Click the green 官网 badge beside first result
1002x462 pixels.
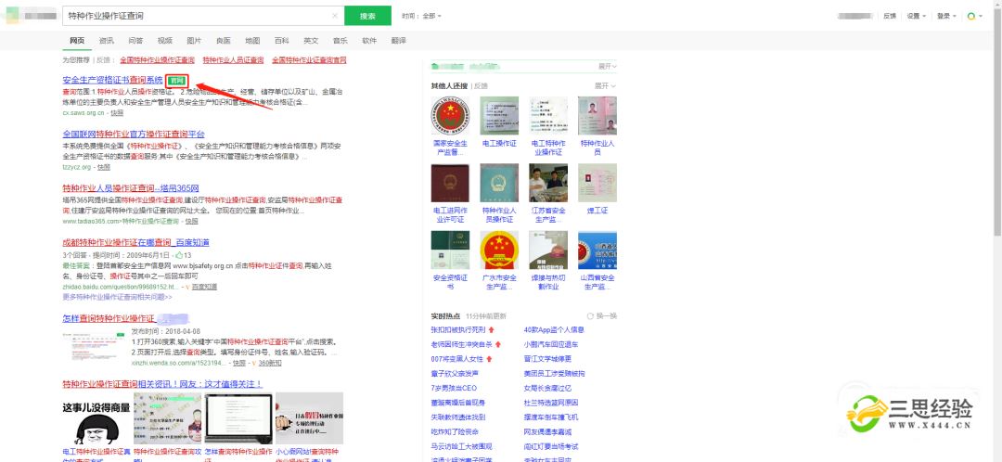click(176, 81)
